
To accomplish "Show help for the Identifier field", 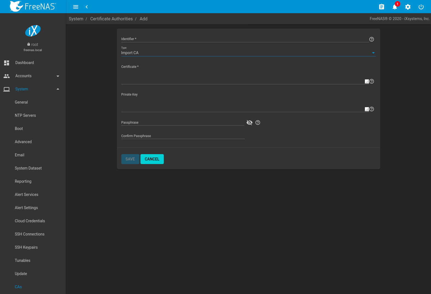I will [x=371, y=39].
